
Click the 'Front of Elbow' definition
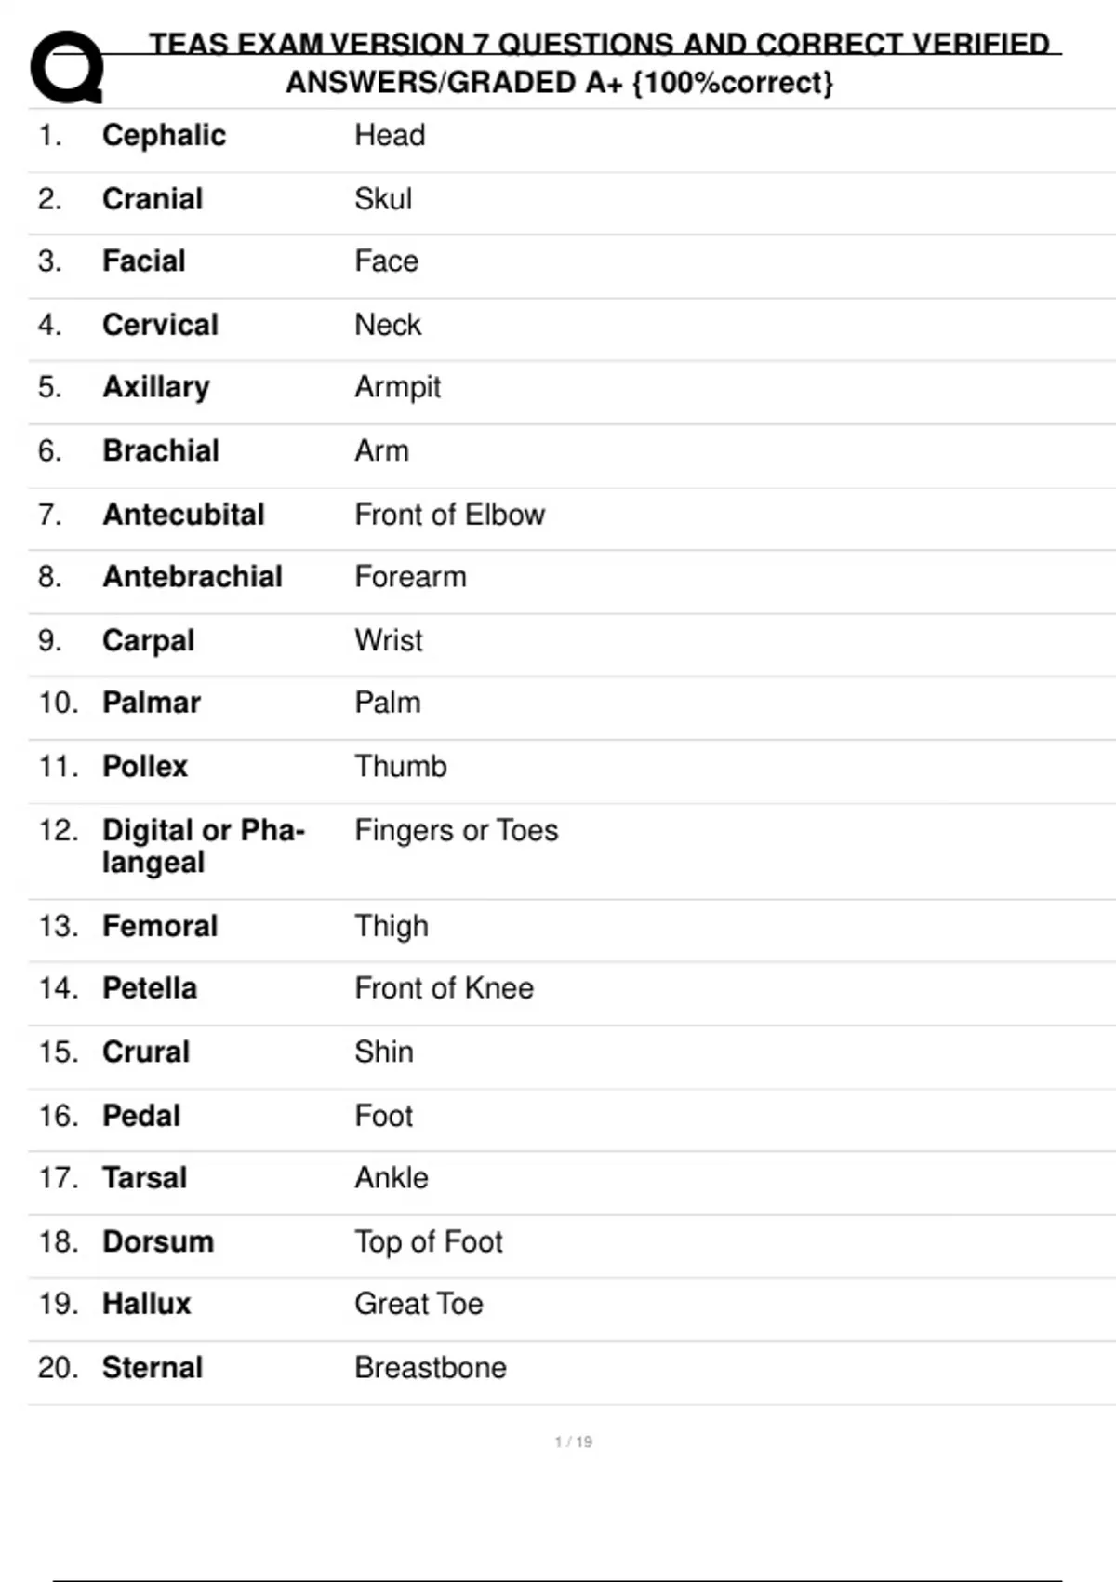pyautogui.click(x=449, y=515)
